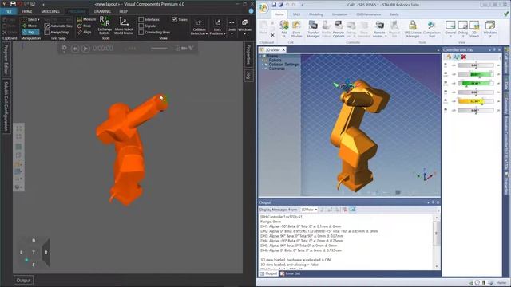Open Windows dropdown in Staubli View group
This screenshot has width=511, height=287.
coord(489,29)
